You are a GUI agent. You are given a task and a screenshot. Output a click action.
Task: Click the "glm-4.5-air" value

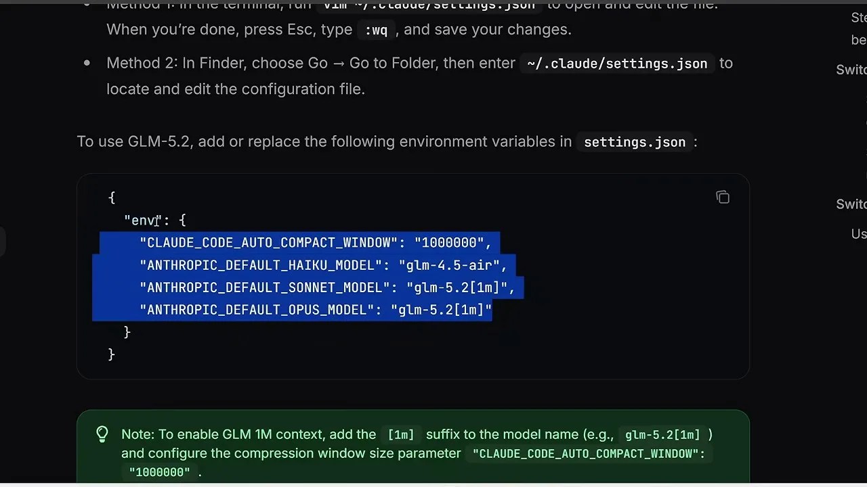coord(449,265)
